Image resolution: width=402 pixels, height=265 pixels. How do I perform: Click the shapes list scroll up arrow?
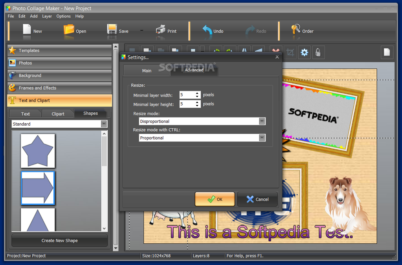pyautogui.click(x=104, y=134)
